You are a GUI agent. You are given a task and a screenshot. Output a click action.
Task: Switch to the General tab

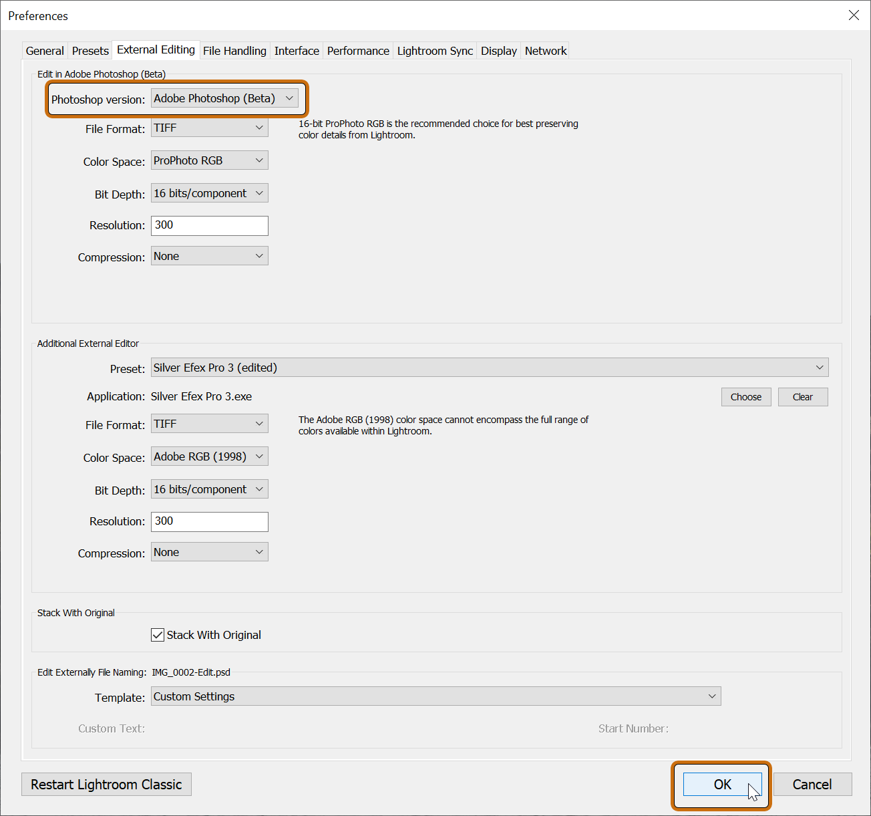pos(45,51)
